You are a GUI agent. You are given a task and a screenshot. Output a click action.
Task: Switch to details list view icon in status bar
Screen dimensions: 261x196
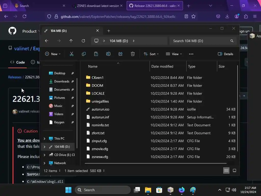coord(226,170)
